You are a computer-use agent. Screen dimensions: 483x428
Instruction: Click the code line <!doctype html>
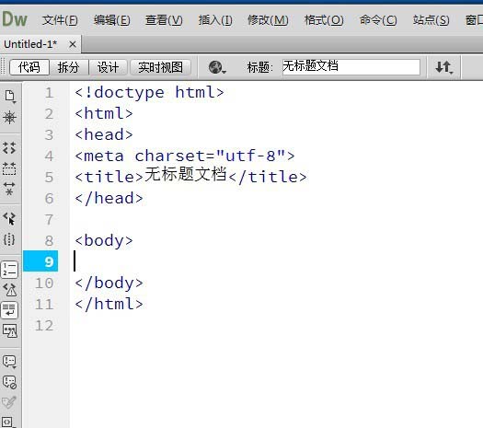(149, 92)
